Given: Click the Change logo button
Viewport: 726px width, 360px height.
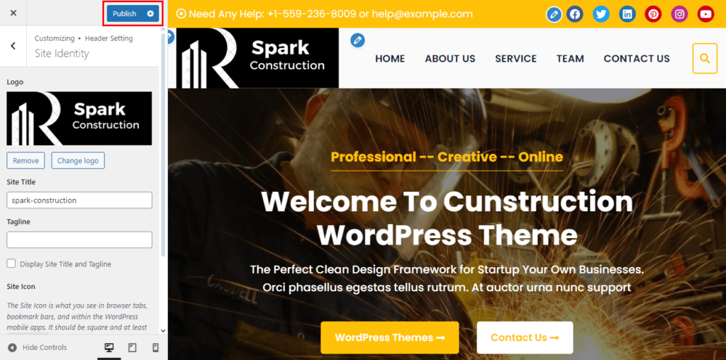Looking at the screenshot, I should pos(78,161).
